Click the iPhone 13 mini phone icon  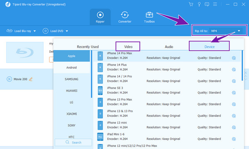click(x=100, y=125)
